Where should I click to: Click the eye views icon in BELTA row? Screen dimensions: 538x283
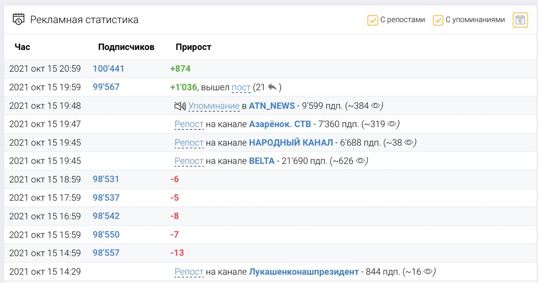[360, 161]
